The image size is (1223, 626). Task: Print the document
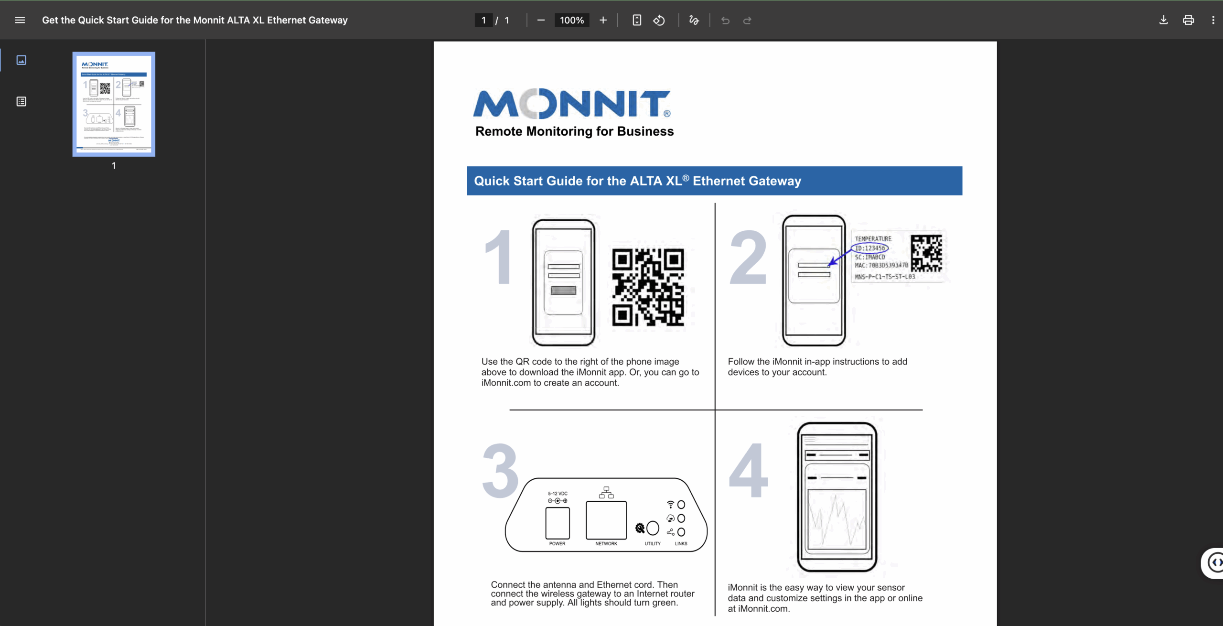click(1188, 20)
